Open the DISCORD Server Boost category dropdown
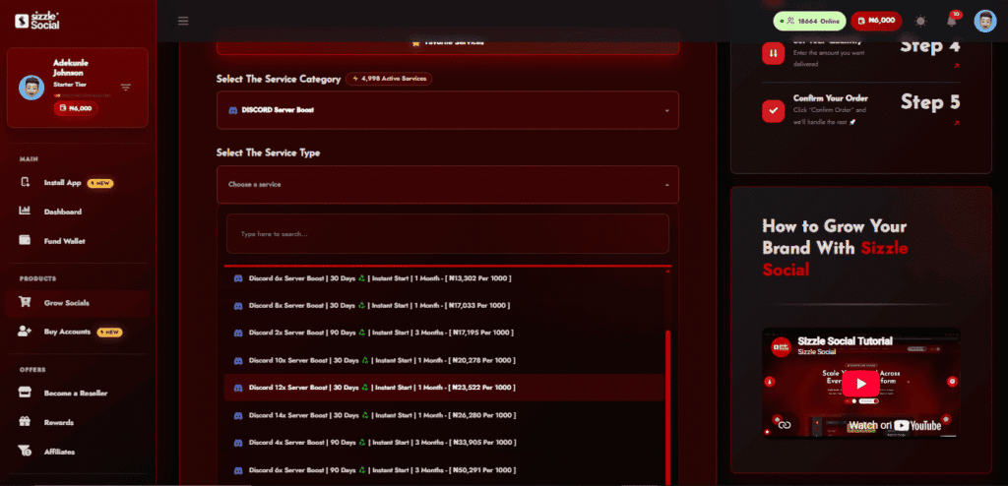This screenshot has height=486, width=1008. [448, 110]
